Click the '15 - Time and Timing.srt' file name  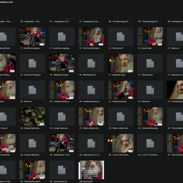coord(31,75)
